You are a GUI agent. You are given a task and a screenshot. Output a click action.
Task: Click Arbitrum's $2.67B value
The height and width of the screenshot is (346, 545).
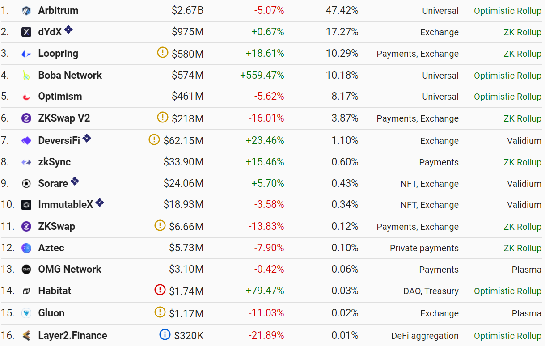coord(188,10)
